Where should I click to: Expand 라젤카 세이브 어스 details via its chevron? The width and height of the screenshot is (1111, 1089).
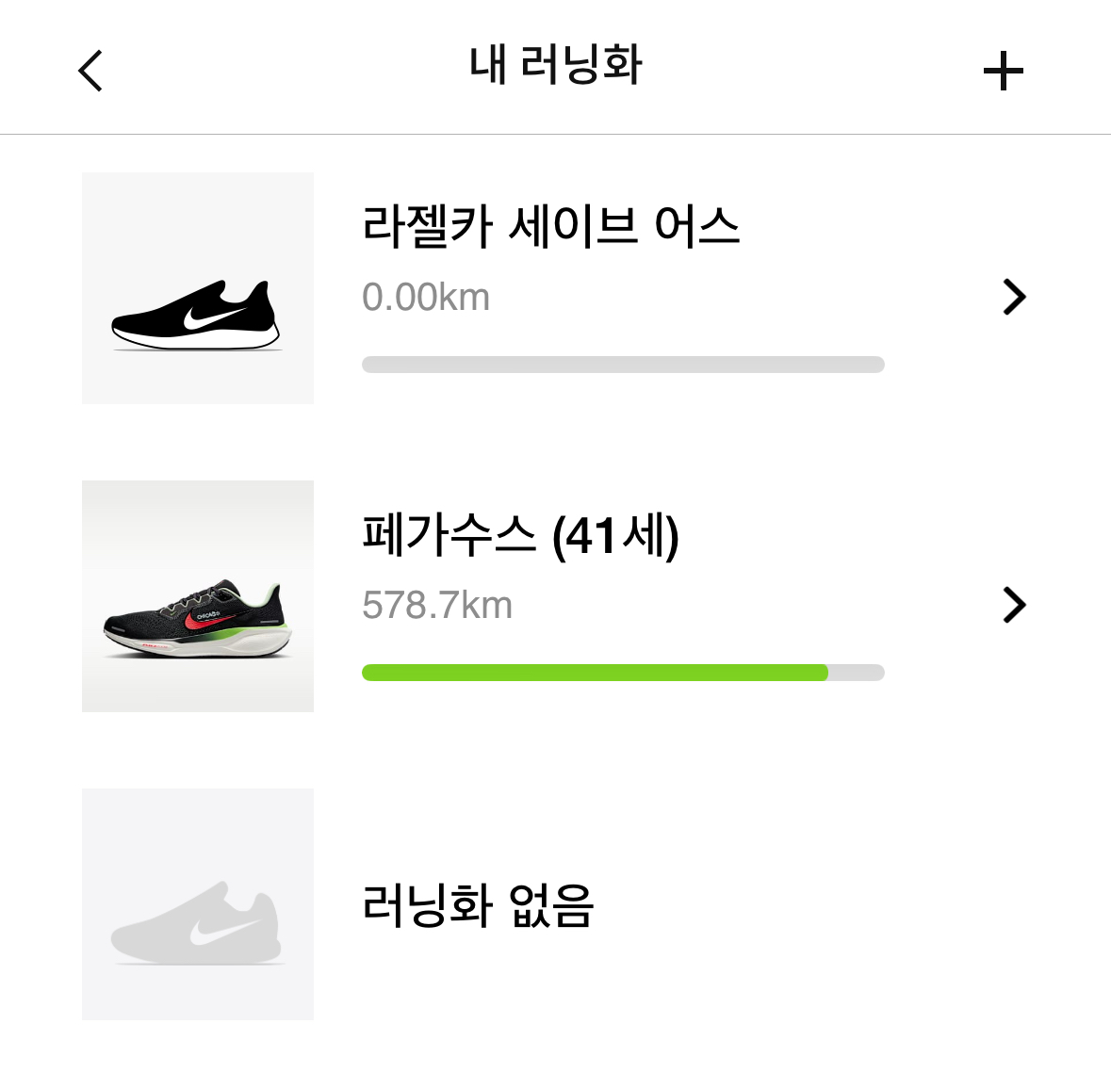click(x=1014, y=297)
